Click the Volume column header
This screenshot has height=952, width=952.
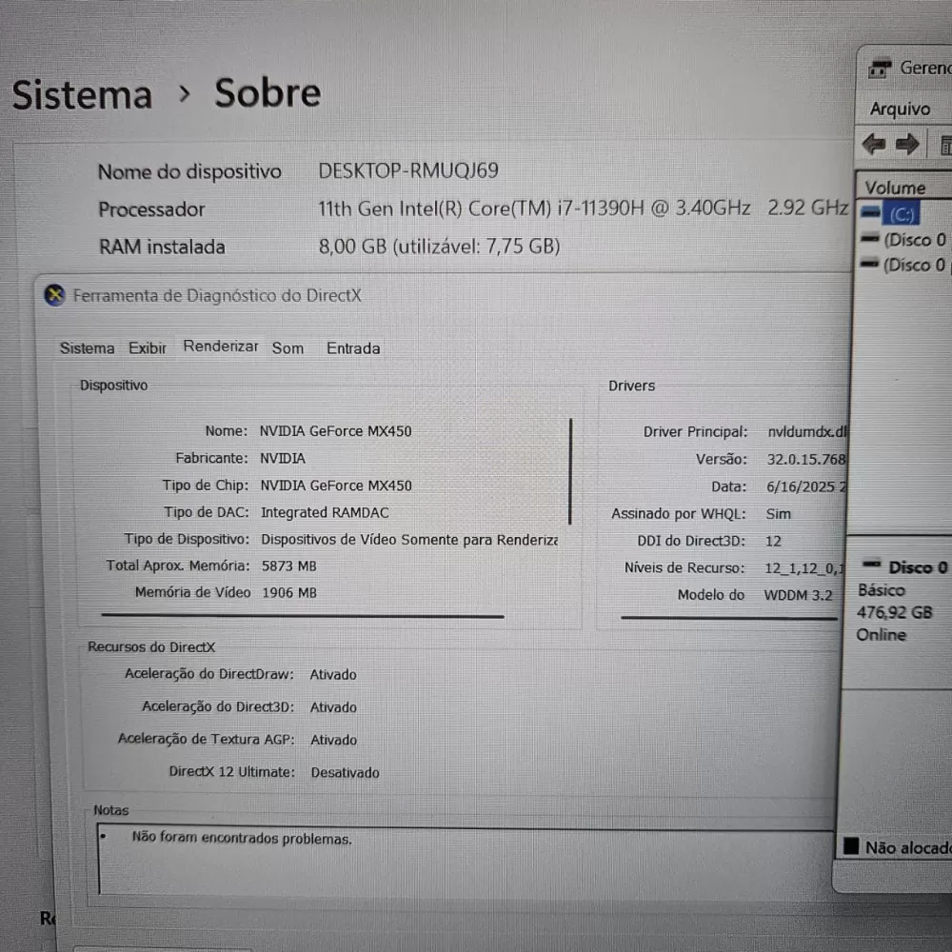click(895, 188)
